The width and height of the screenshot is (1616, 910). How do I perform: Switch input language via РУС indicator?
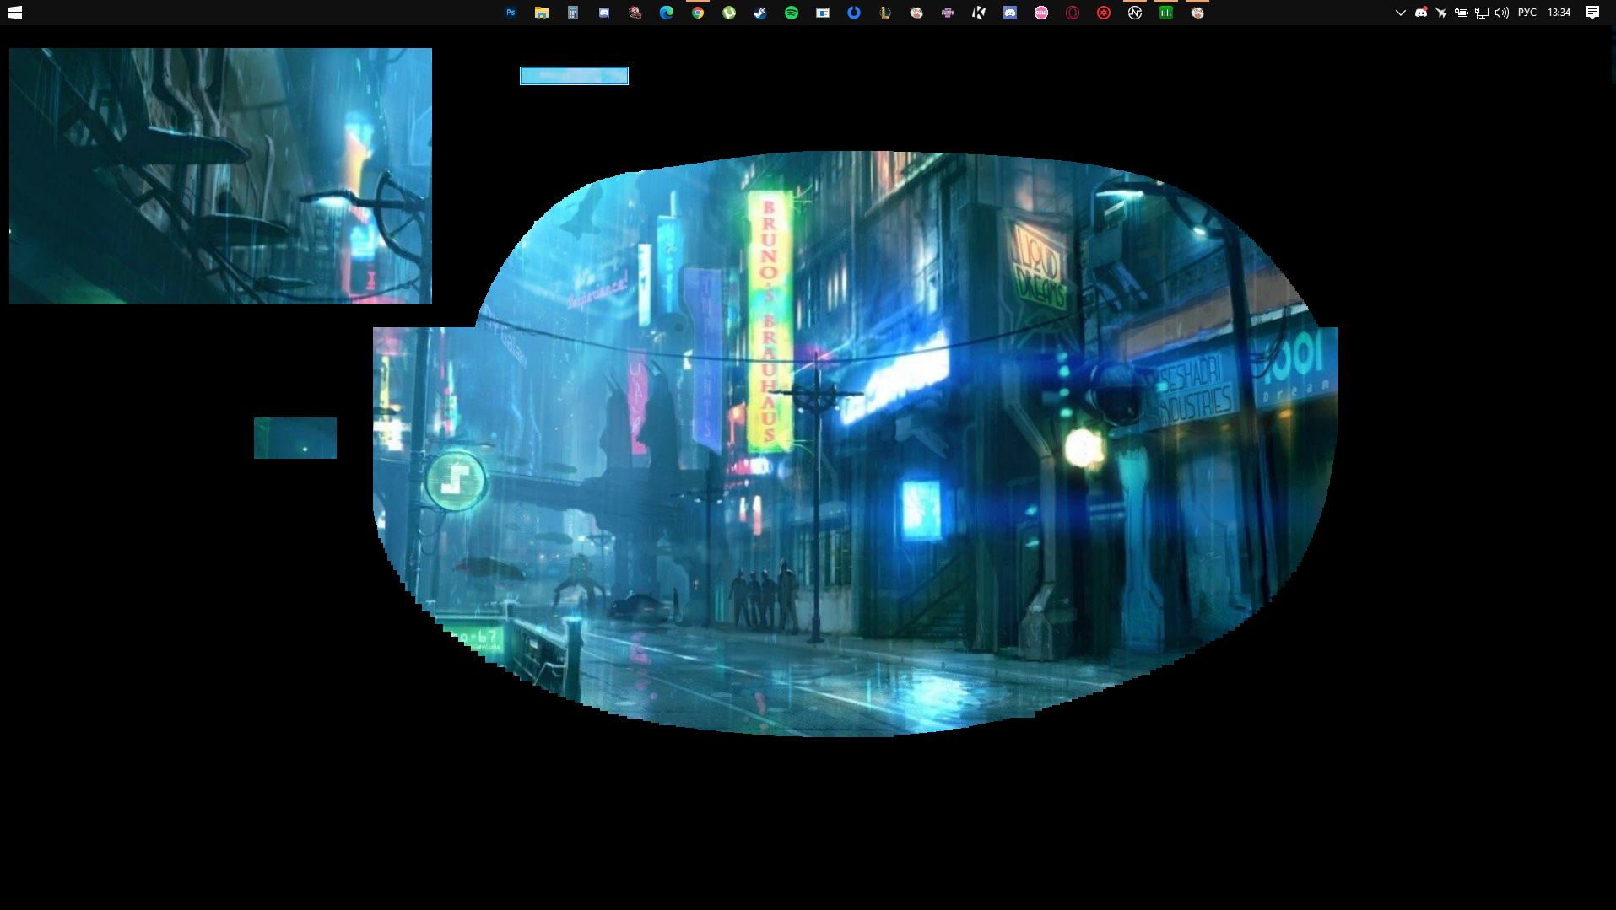[1527, 13]
